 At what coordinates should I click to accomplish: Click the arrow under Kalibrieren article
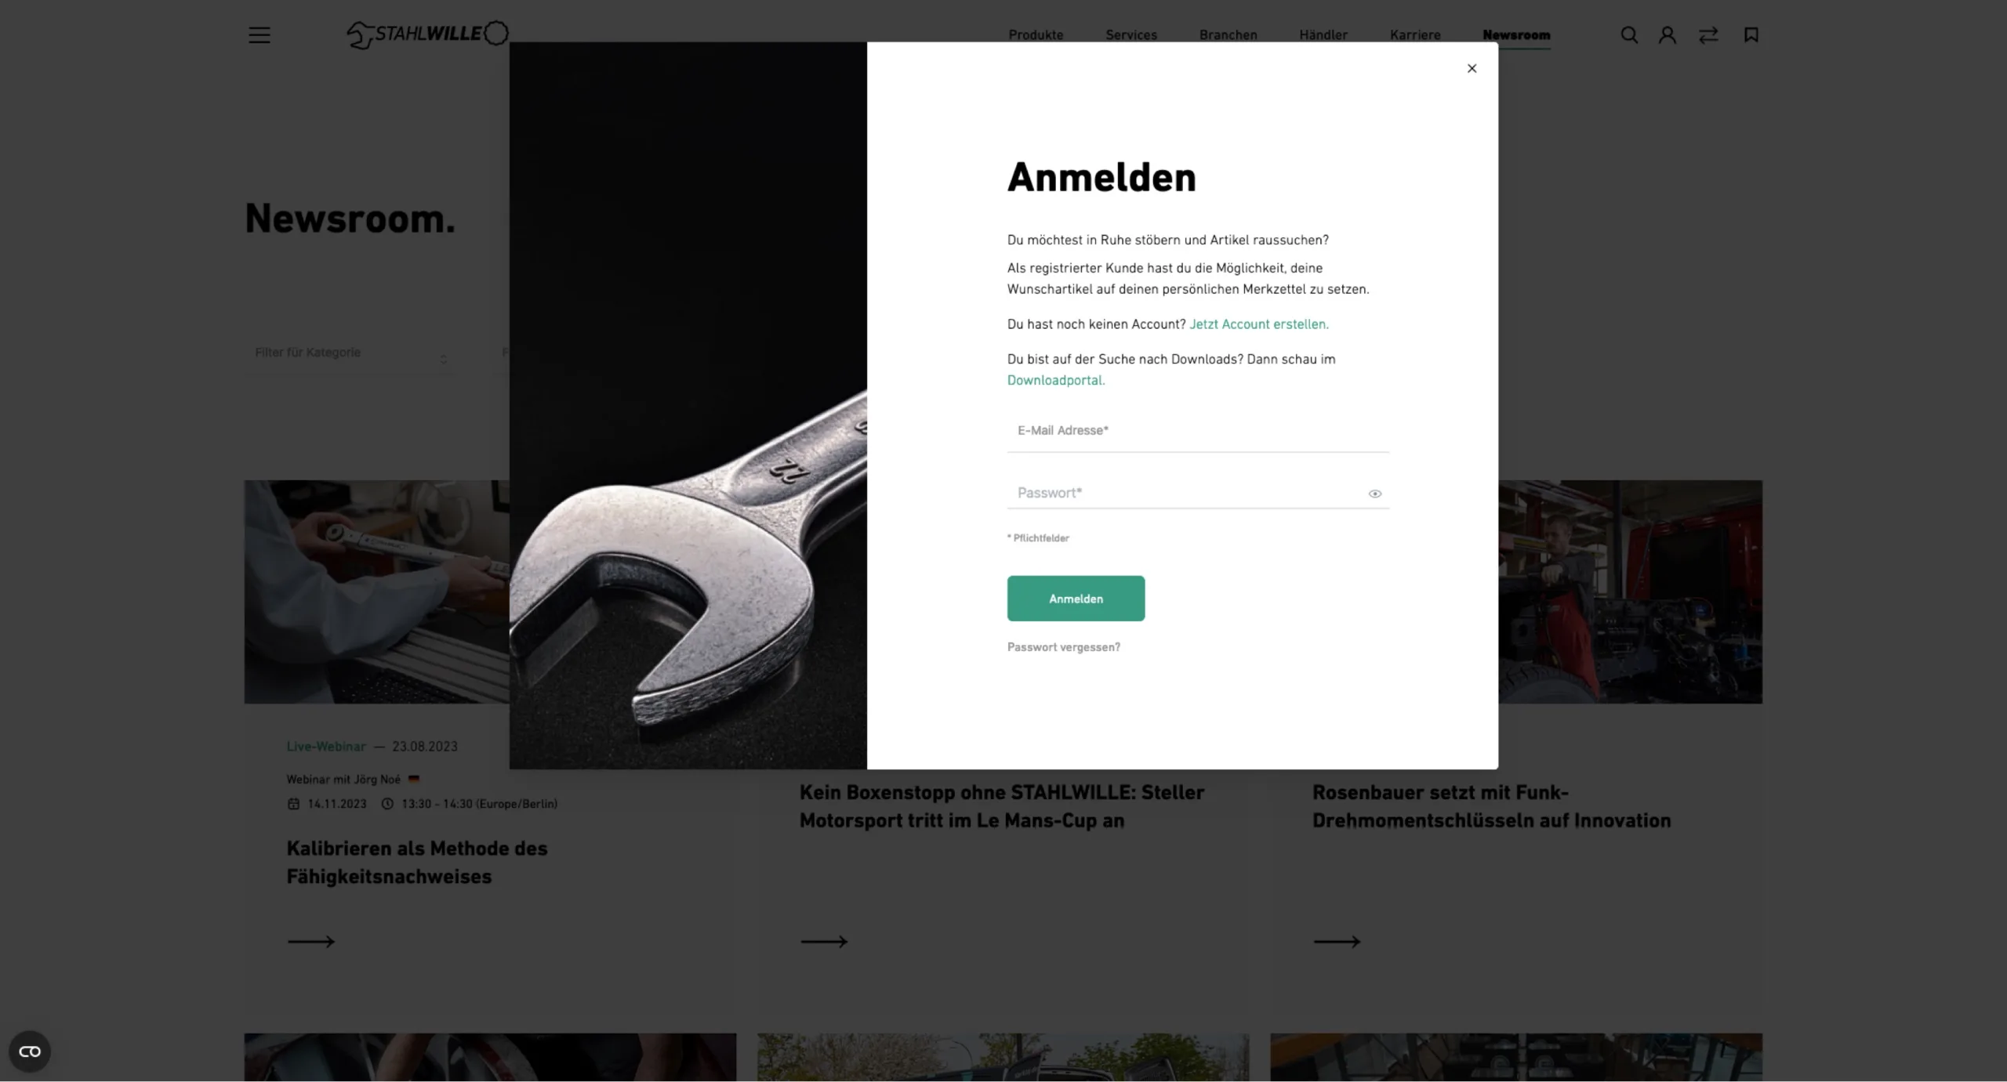311,942
